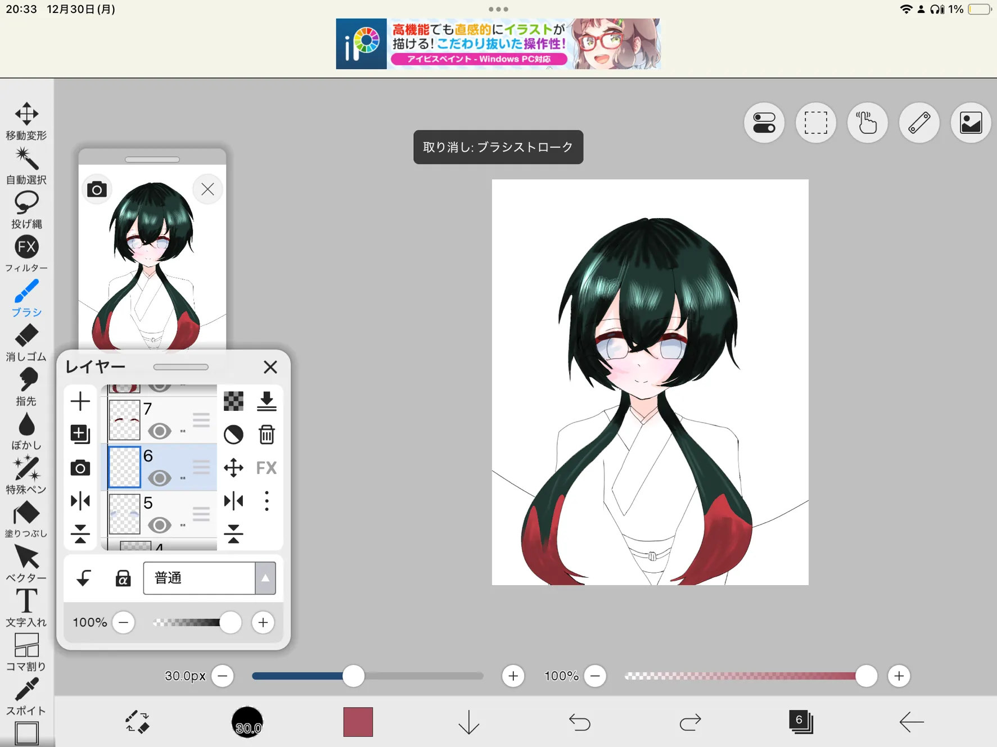The image size is (997, 747).
Task: Open the three-dot layer menu
Action: (267, 501)
